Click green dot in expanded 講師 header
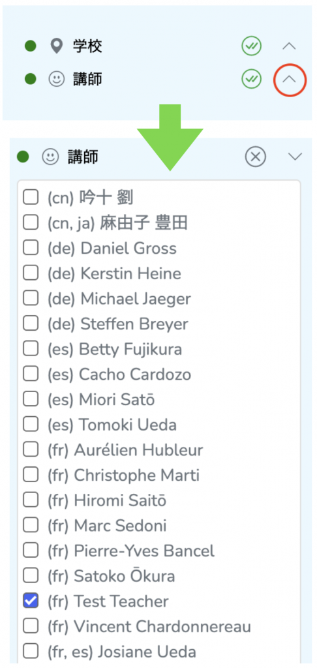 click(x=23, y=157)
